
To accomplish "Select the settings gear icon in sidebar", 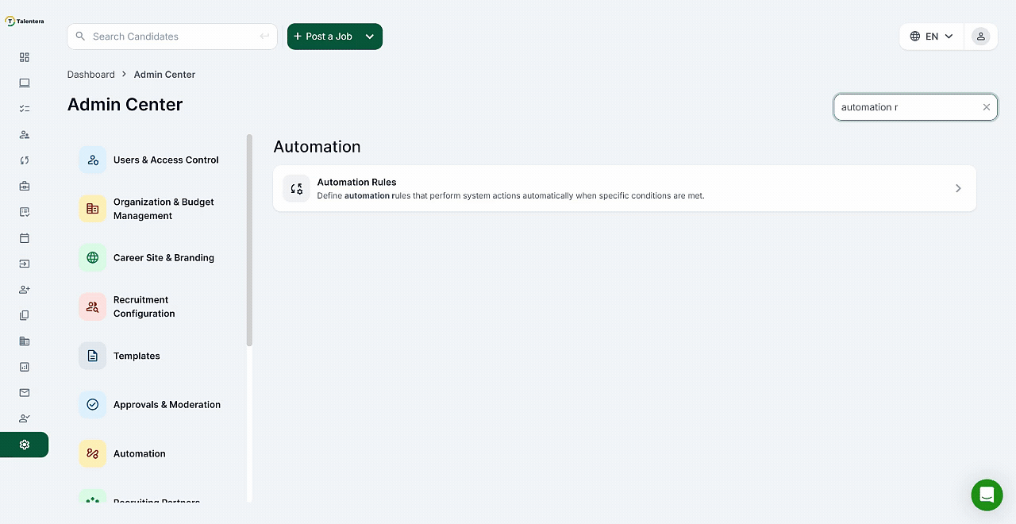I will point(25,445).
